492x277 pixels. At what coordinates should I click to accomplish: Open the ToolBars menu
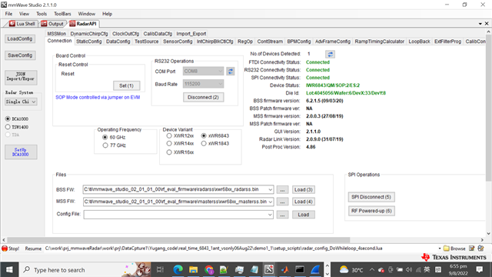[x=62, y=14]
